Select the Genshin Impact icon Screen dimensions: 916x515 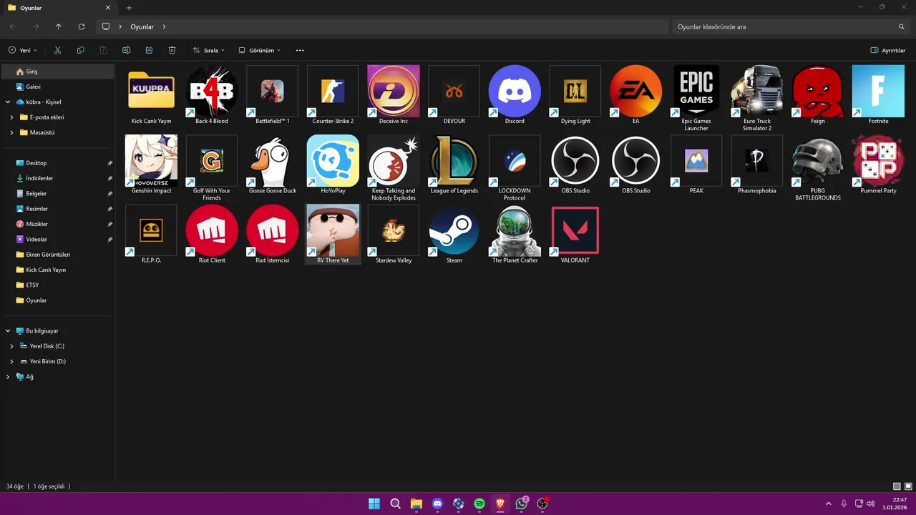pyautogui.click(x=151, y=161)
